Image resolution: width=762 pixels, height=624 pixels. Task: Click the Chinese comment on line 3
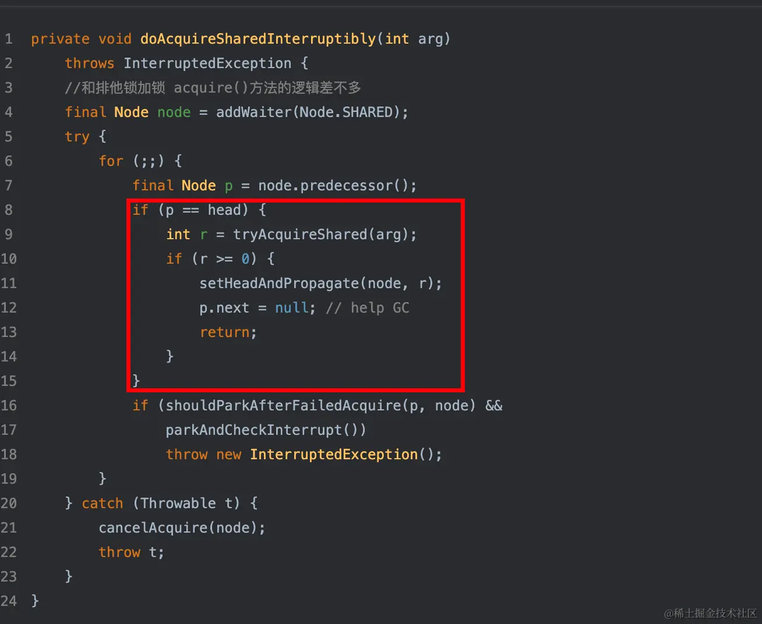(x=213, y=88)
